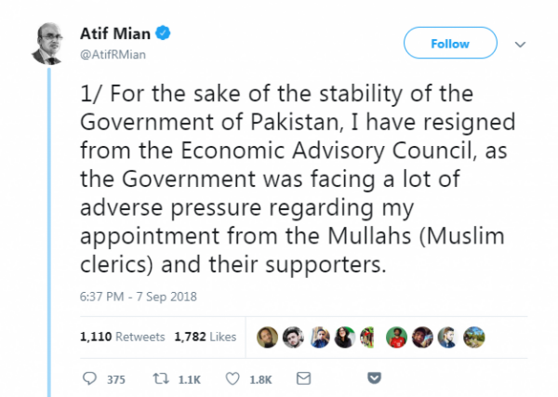
Task: View the 1,782 Likes list
Action: coord(206,336)
